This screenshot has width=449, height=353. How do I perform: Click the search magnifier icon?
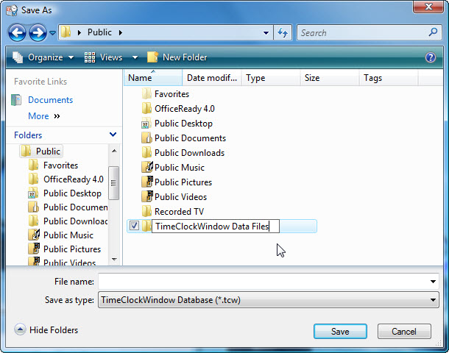[x=433, y=32]
